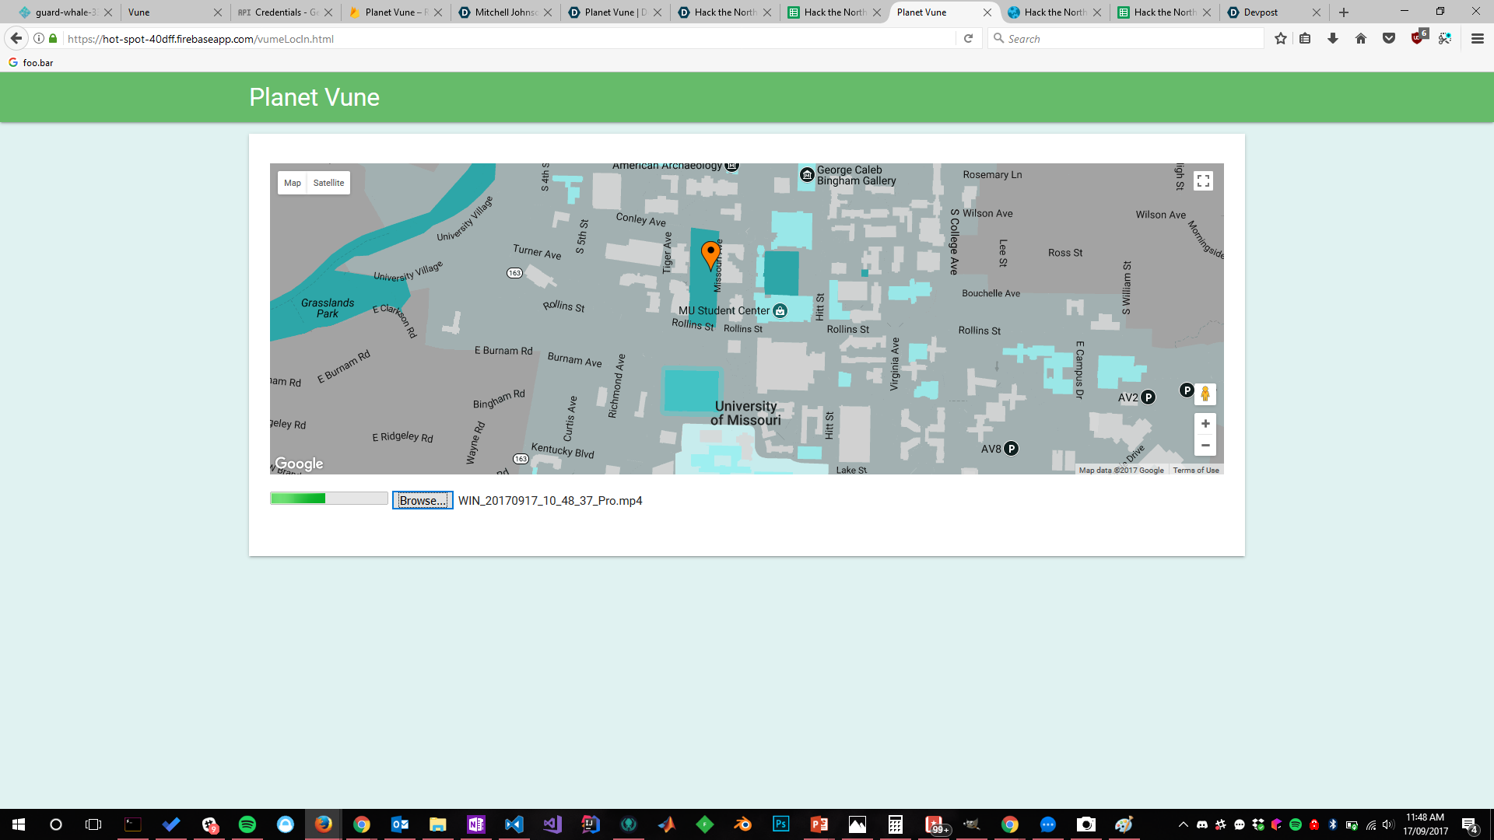Open the Devpost browser tab
Screen dimensions: 1494x840
pyautogui.click(x=1261, y=12)
